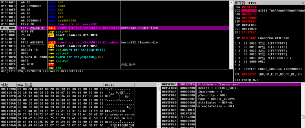Click the ASCII column header in dump pane
The height and width of the screenshot is (128, 305).
click(x=119, y=85)
